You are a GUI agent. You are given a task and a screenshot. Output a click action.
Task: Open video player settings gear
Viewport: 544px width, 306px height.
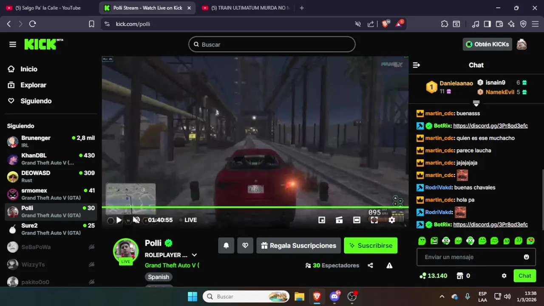[392, 220]
